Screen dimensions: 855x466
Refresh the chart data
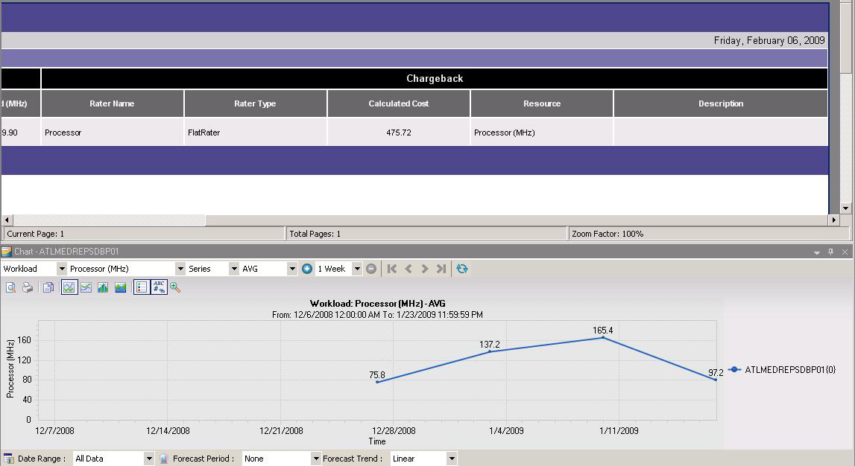[462, 269]
